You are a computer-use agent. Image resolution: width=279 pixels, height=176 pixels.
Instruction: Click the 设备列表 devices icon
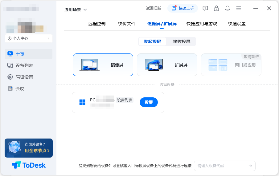[x=10, y=65]
